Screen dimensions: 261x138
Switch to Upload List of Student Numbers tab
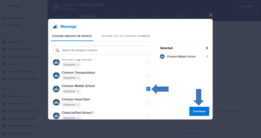point(126,36)
